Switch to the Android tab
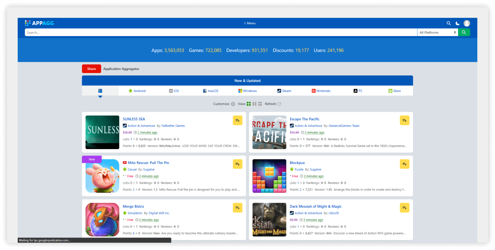The height and width of the screenshot is (250, 495). (137, 91)
